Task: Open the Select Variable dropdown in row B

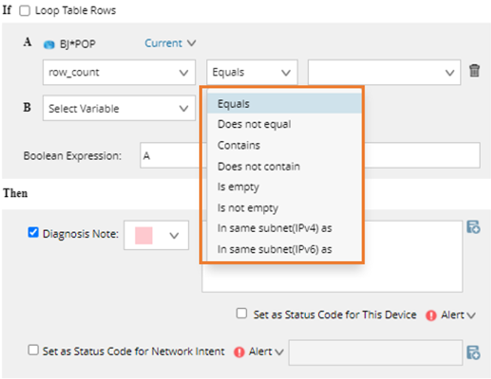Action: [120, 108]
